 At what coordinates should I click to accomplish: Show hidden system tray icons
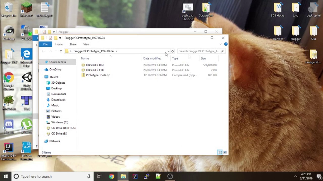[x=295, y=176]
